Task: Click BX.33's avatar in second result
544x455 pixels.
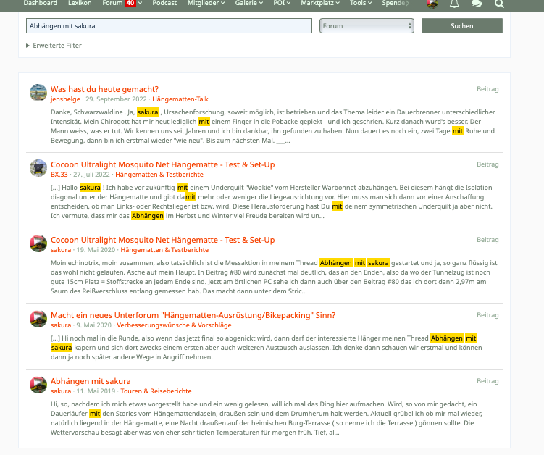Action: [x=38, y=168]
